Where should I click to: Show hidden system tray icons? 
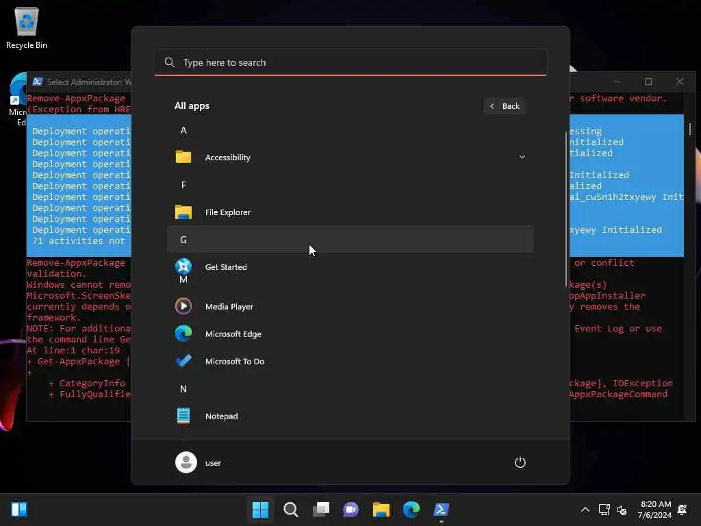(x=585, y=510)
